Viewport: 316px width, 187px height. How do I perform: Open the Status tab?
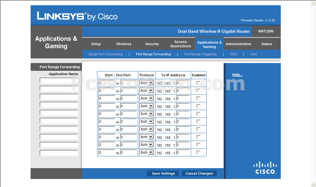pos(267,44)
